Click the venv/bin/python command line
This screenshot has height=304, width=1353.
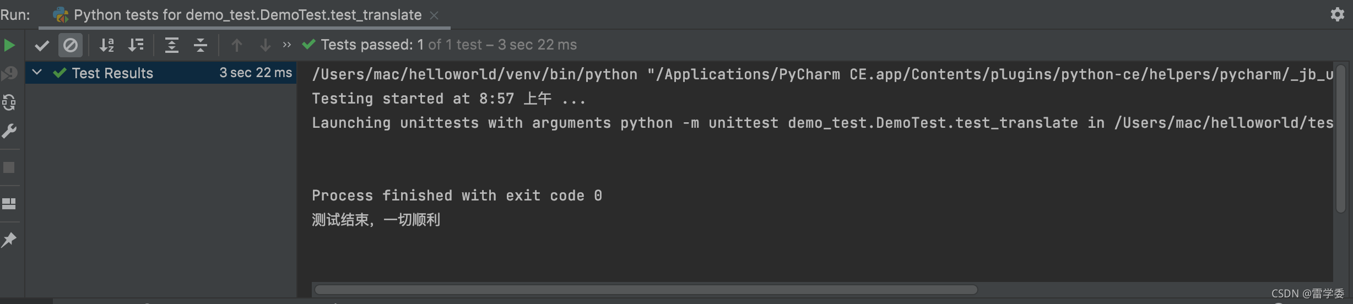(822, 74)
